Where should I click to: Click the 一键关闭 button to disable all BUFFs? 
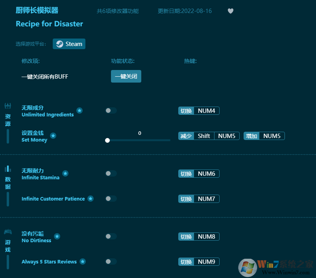pos(126,76)
